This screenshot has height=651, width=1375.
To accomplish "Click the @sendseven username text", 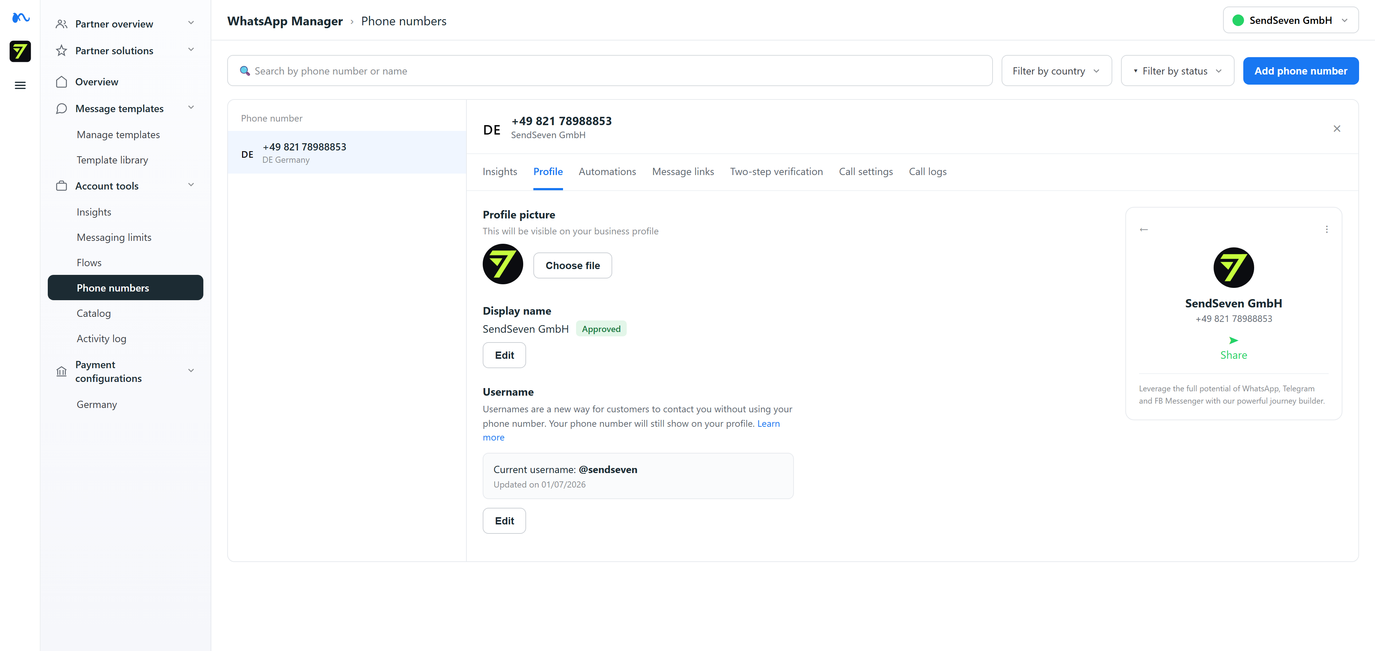I will tap(608, 469).
